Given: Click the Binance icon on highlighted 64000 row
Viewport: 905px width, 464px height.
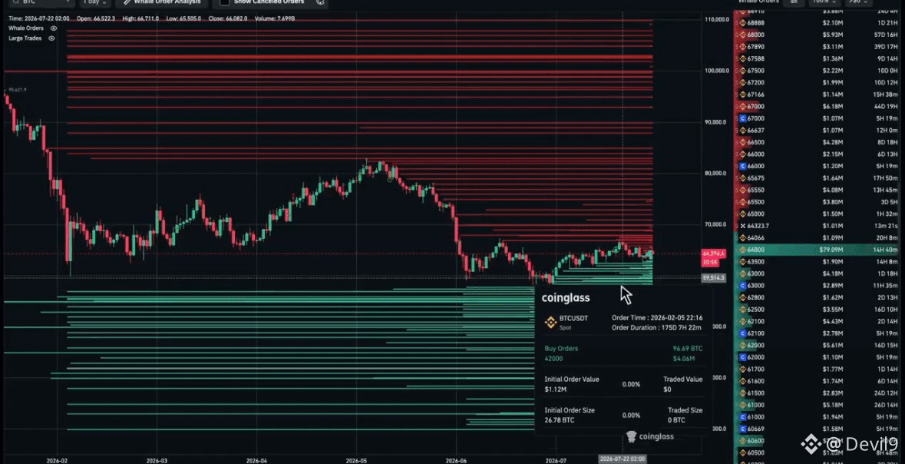Looking at the screenshot, I should coord(743,250).
